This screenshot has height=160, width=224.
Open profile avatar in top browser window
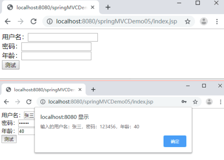pyautogui.click(x=203, y=21)
